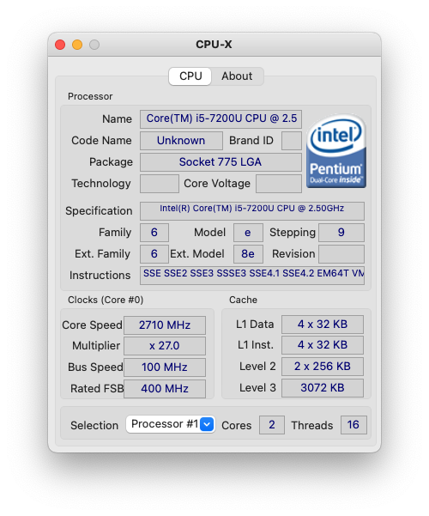Click the empty Revision field
Image resolution: width=429 pixels, height=516 pixels.
pyautogui.click(x=341, y=254)
